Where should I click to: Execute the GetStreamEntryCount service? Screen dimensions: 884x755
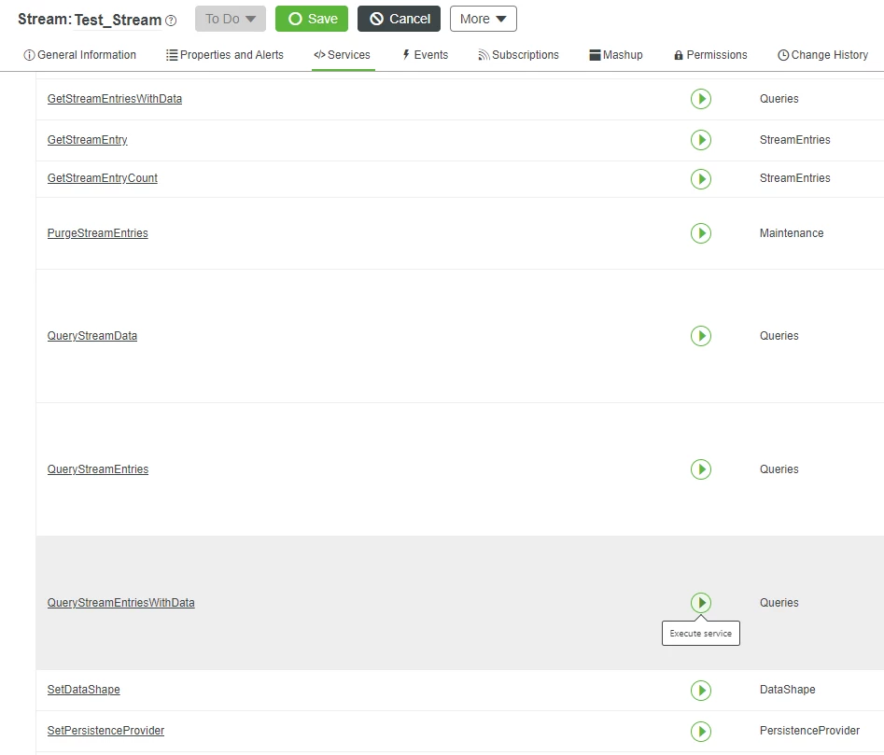(701, 179)
